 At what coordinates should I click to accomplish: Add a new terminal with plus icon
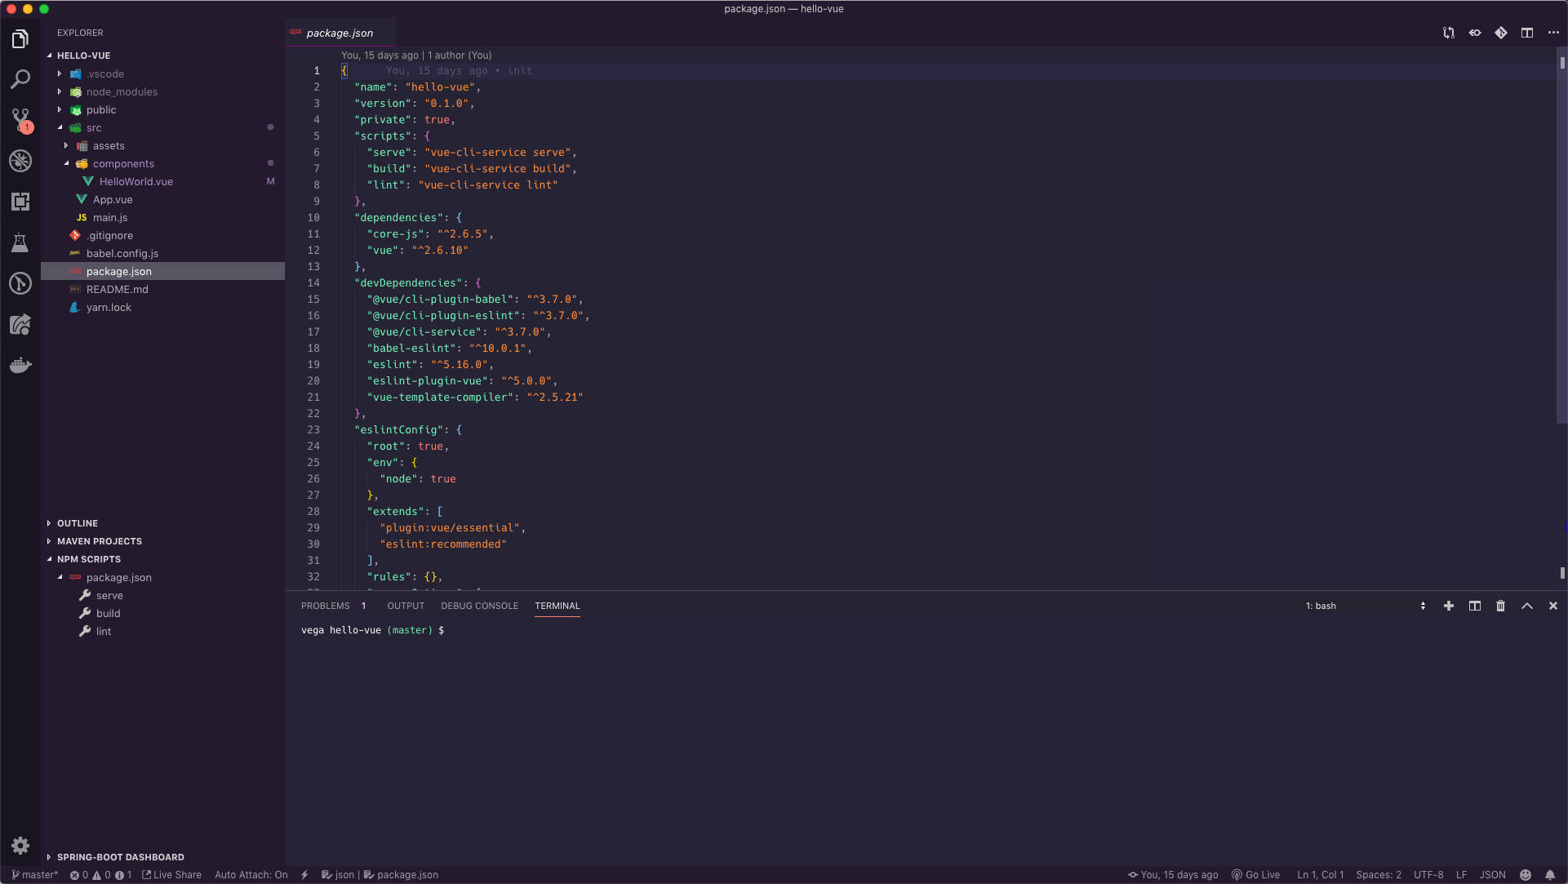coord(1448,606)
